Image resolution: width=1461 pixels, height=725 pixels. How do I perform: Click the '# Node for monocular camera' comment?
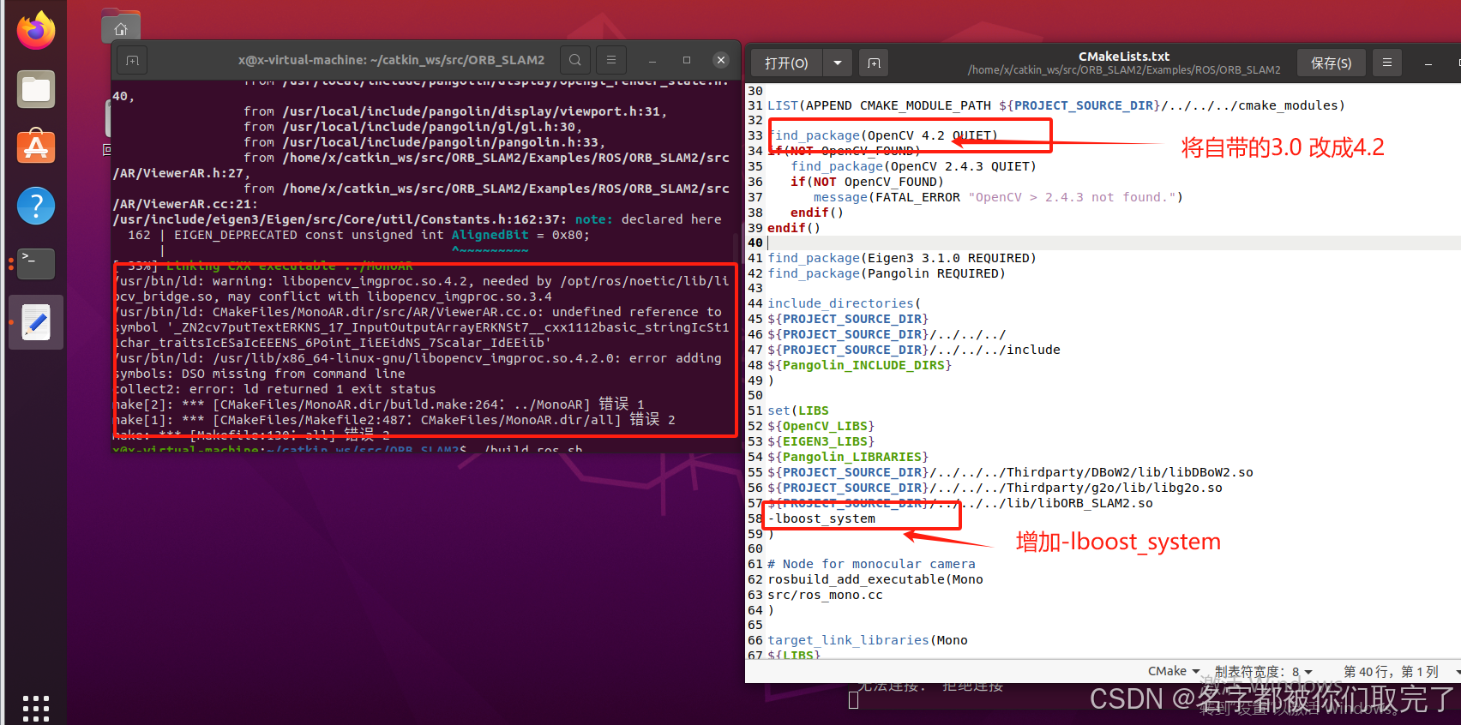[x=871, y=564]
